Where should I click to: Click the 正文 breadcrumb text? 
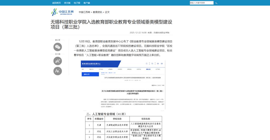(x=107, y=12)
